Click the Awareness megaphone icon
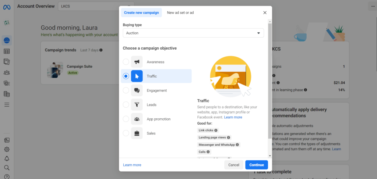The height and width of the screenshot is (179, 377). click(137, 62)
